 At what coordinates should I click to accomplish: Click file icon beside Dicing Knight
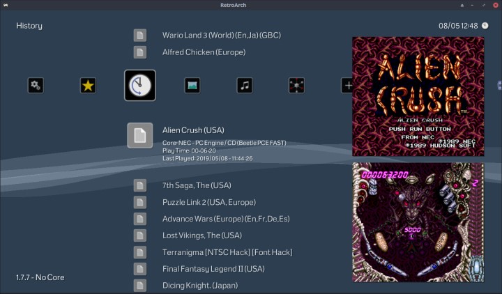coord(140,286)
